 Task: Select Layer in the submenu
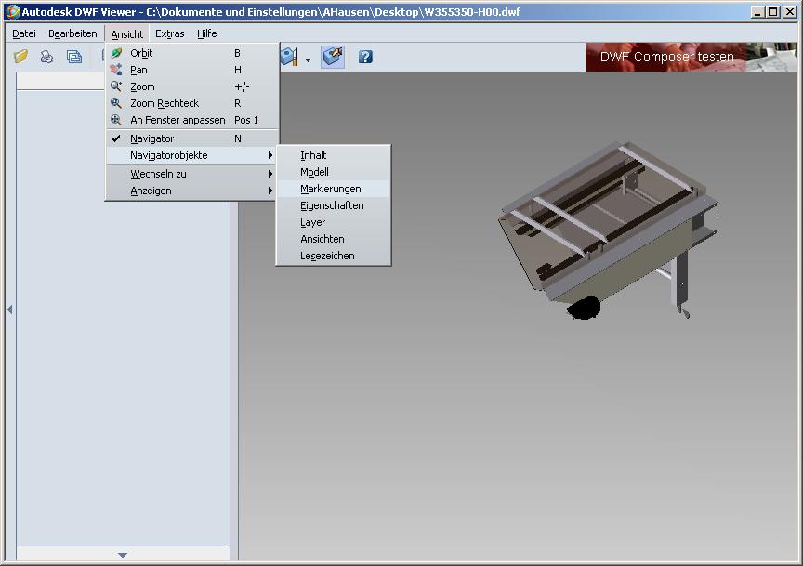click(334, 222)
